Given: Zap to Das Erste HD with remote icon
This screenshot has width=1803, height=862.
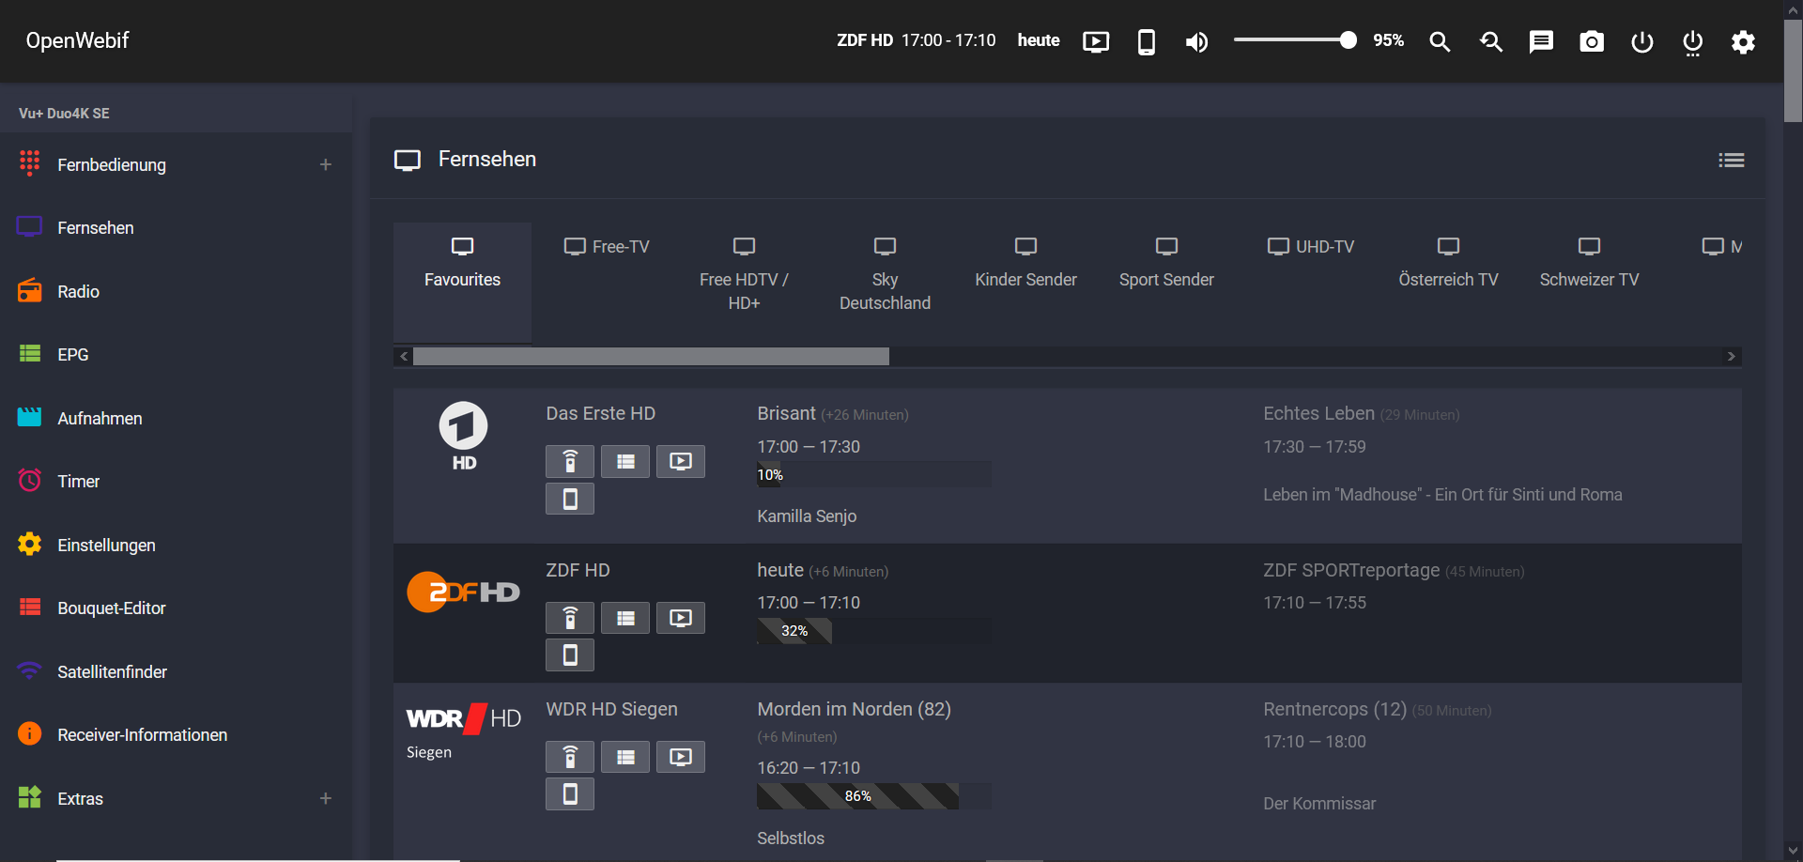Looking at the screenshot, I should (x=569, y=461).
